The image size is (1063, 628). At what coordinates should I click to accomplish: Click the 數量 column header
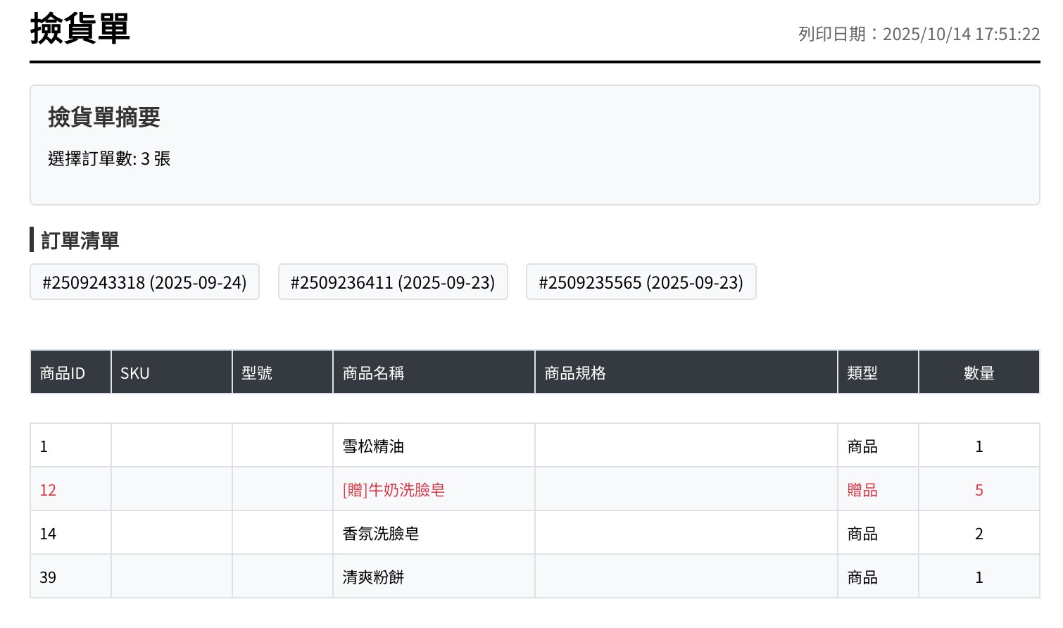pos(979,373)
